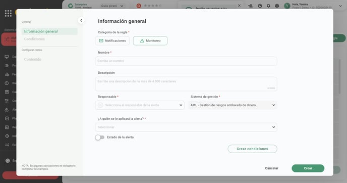
Task: Open the settings gear icon
Action: 277,6
